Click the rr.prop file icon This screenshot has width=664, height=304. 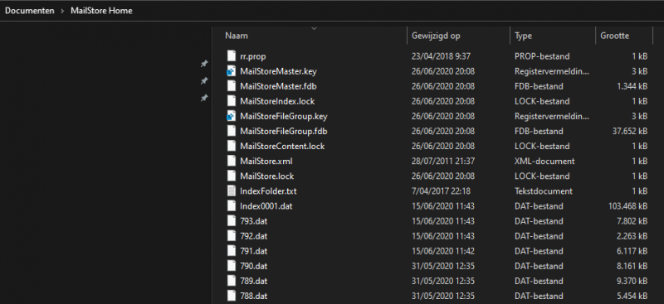231,56
